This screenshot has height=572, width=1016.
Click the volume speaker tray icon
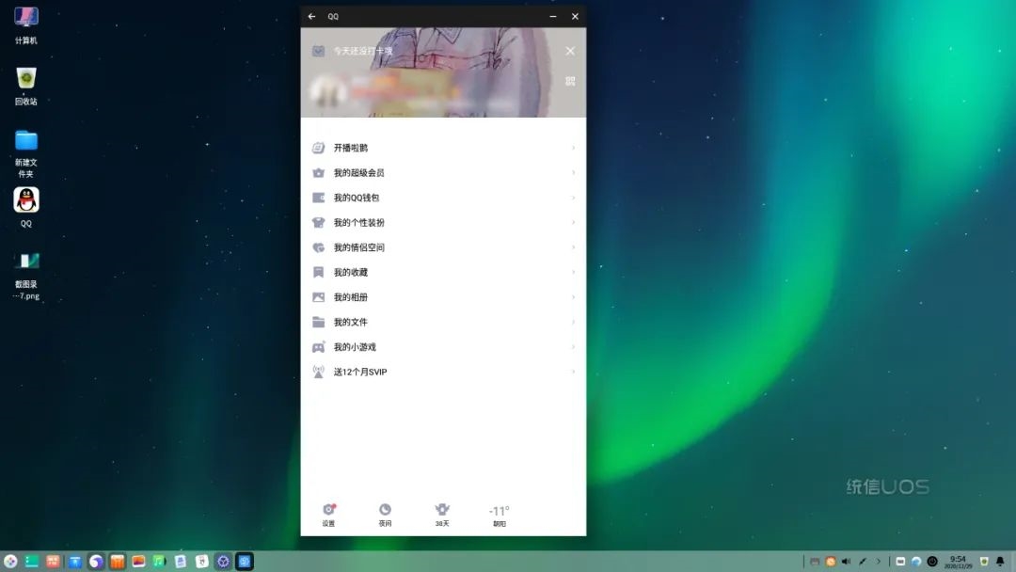847,561
